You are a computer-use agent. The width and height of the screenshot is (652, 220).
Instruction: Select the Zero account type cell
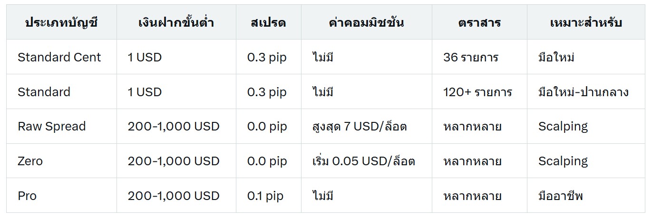point(61,161)
